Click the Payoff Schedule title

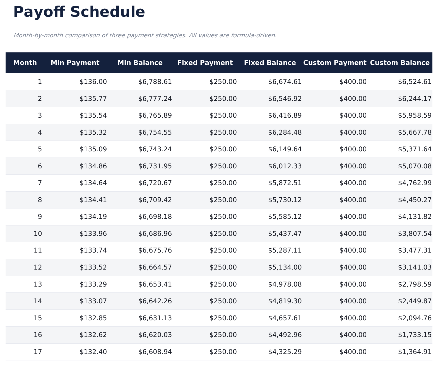79,12
